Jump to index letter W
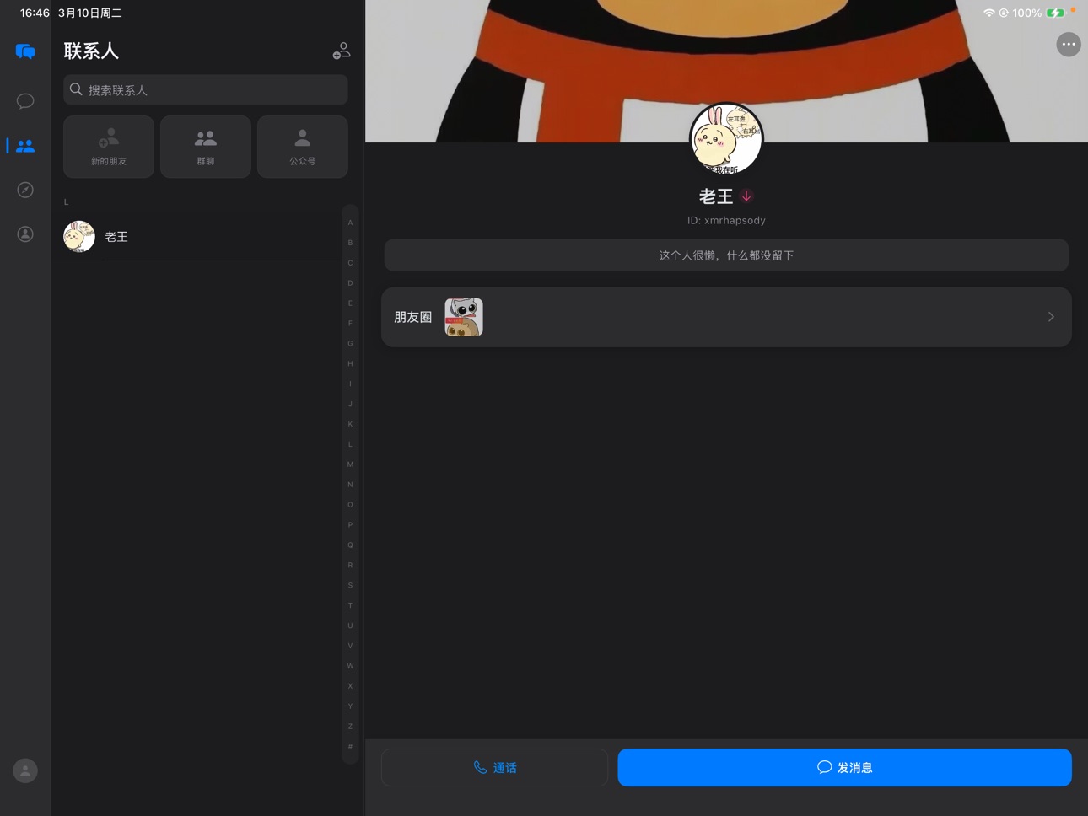Image resolution: width=1088 pixels, height=816 pixels. point(350,666)
